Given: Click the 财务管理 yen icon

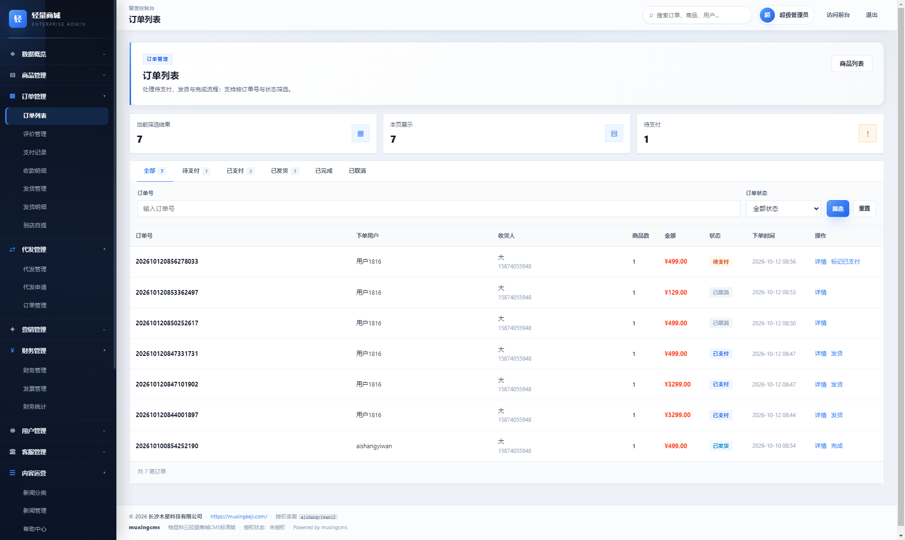Looking at the screenshot, I should pyautogui.click(x=13, y=351).
